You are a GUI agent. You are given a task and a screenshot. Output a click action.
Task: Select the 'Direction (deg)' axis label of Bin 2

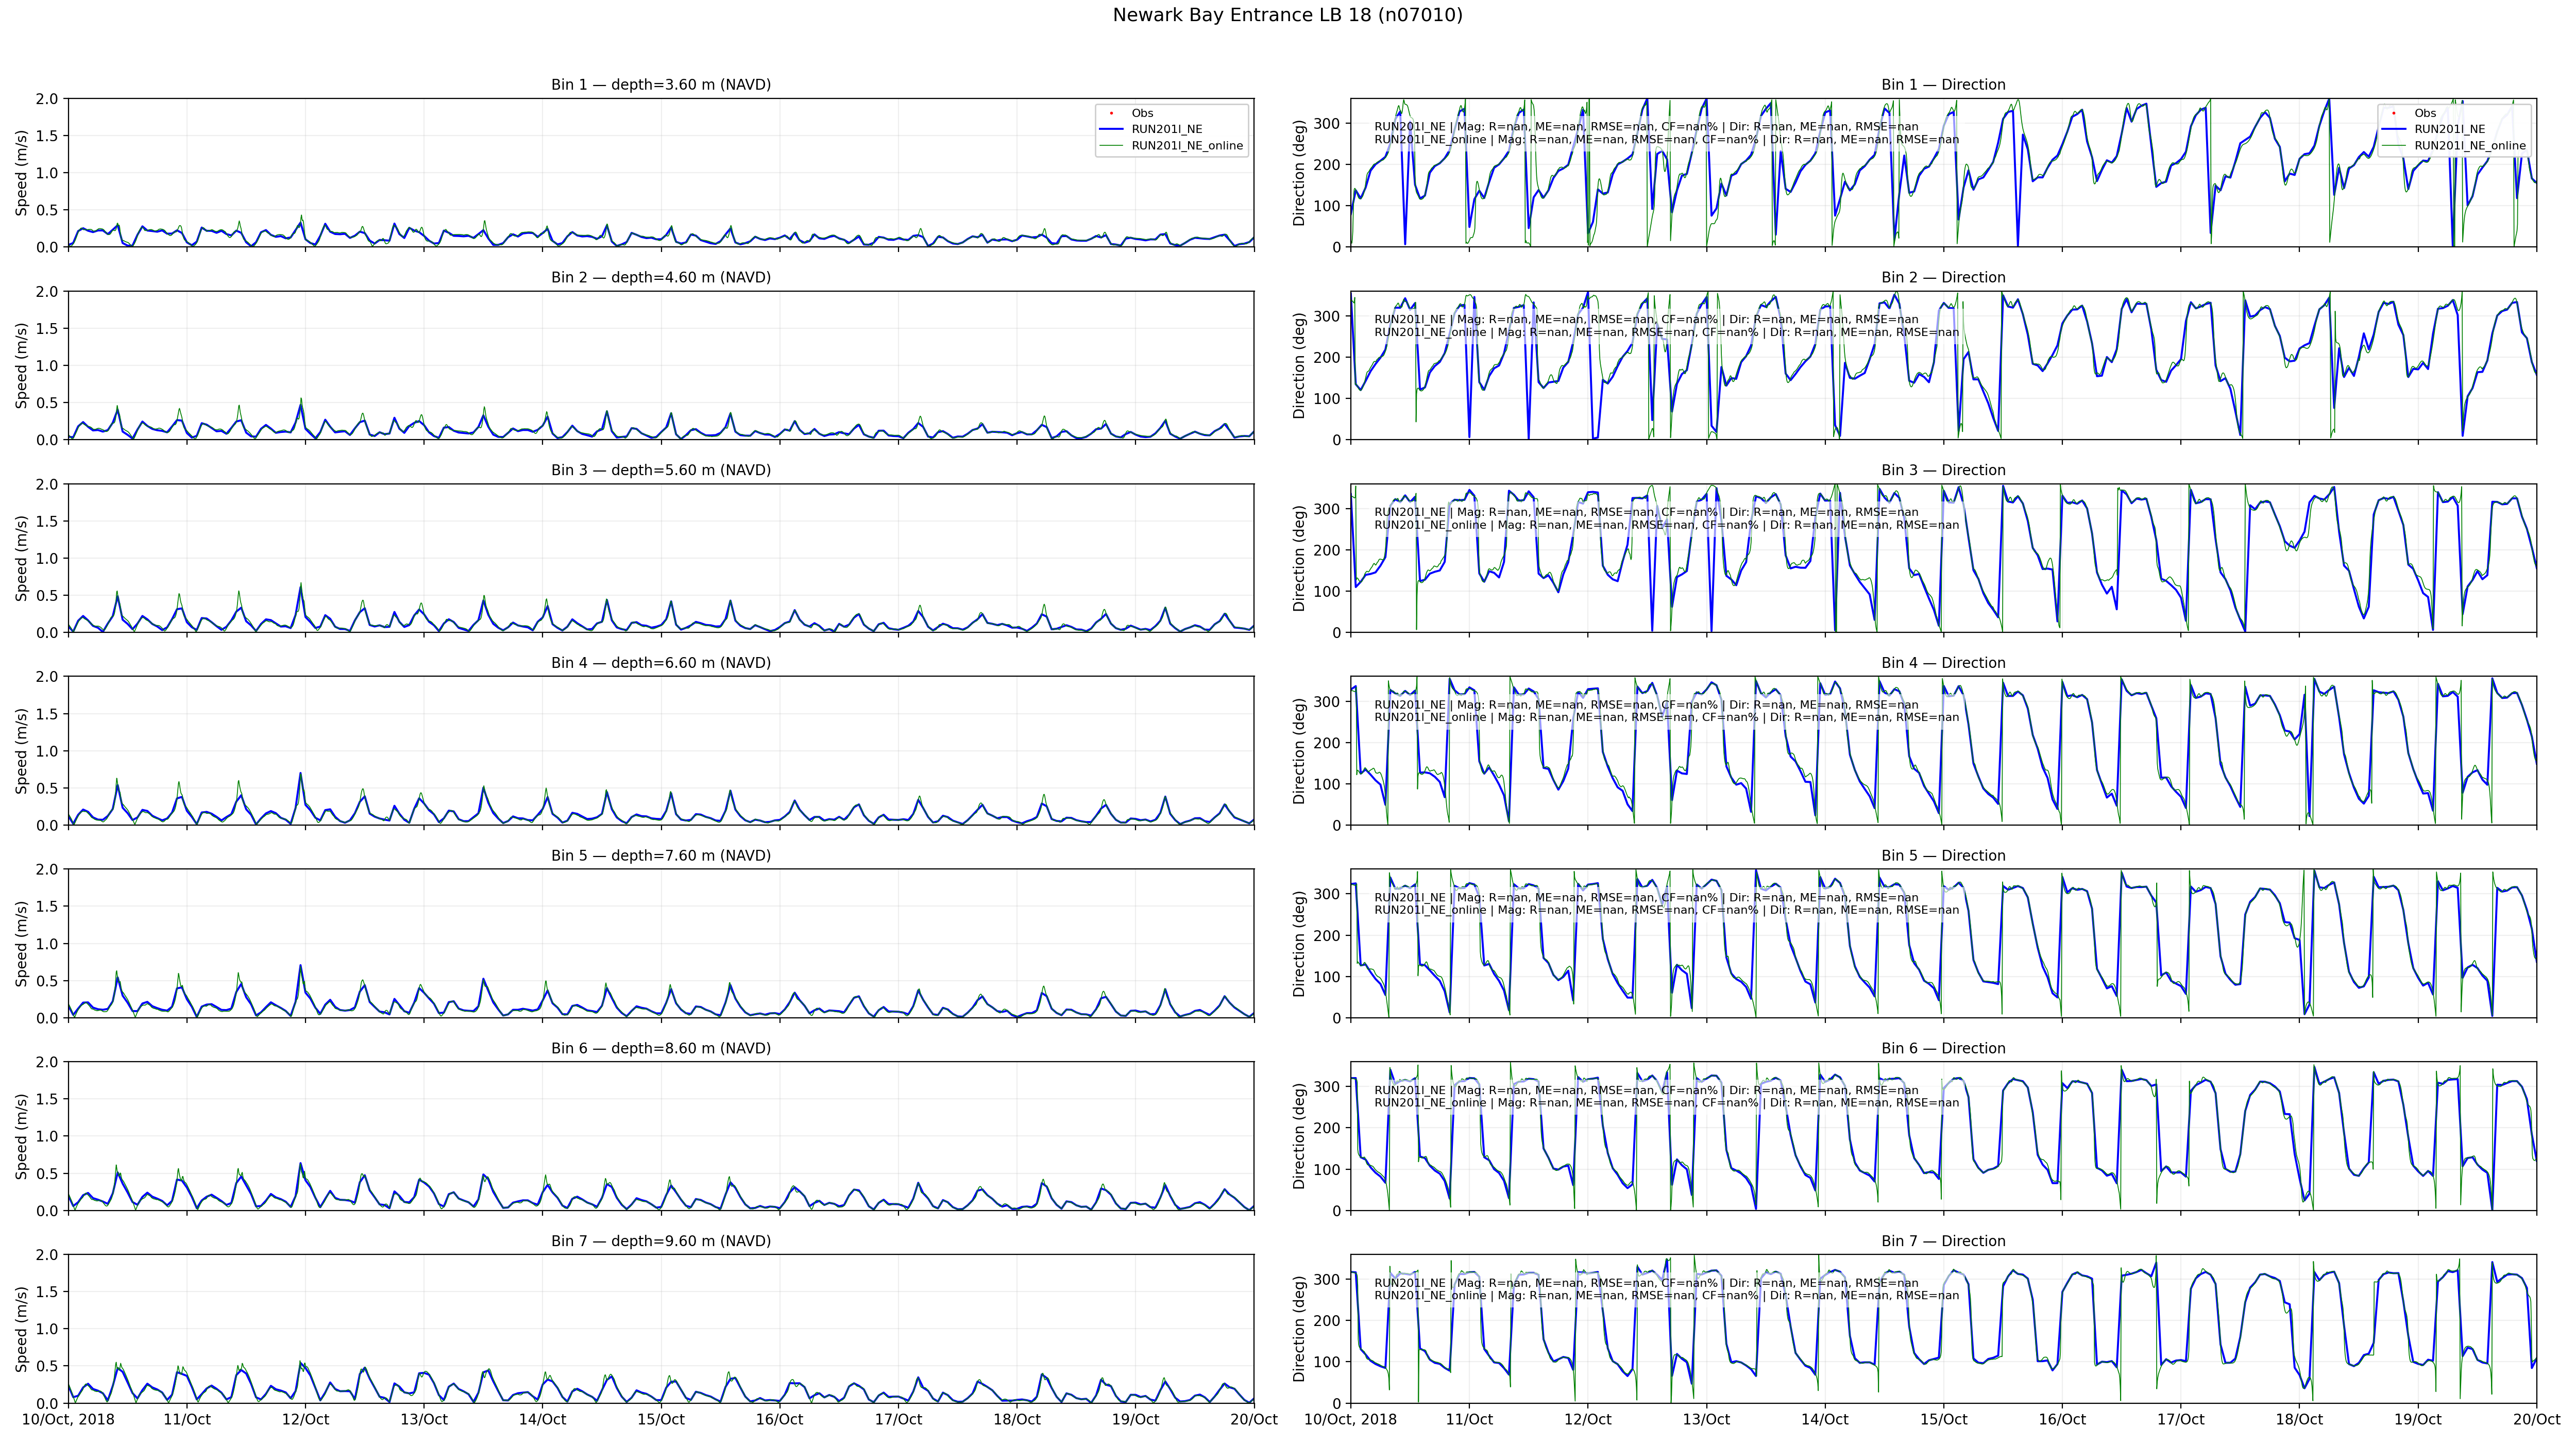point(1300,366)
